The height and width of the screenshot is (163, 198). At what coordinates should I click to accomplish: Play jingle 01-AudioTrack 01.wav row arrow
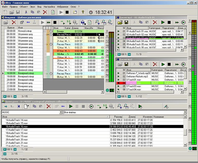(119, 31)
